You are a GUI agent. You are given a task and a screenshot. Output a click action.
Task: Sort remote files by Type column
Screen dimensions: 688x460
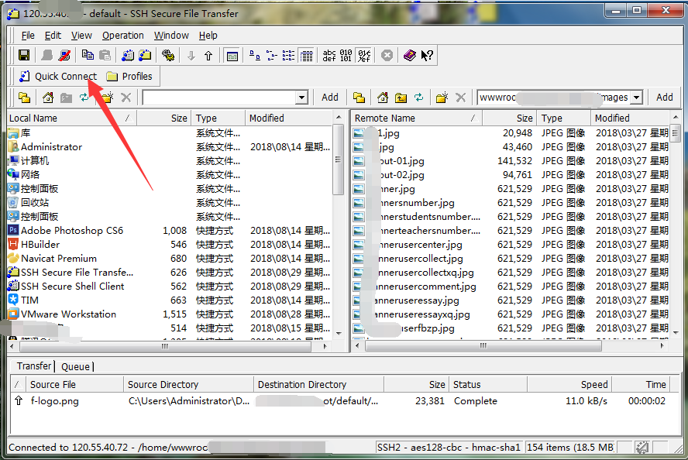tap(564, 118)
